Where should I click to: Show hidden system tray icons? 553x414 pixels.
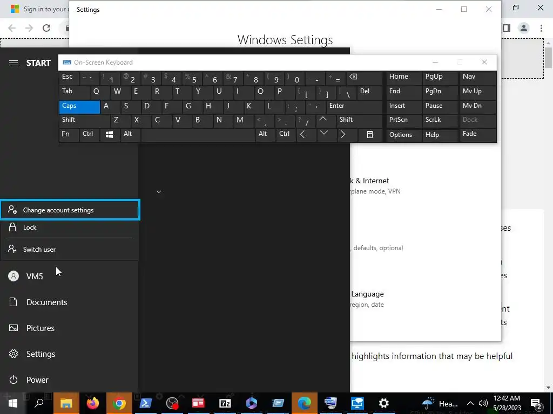point(470,403)
